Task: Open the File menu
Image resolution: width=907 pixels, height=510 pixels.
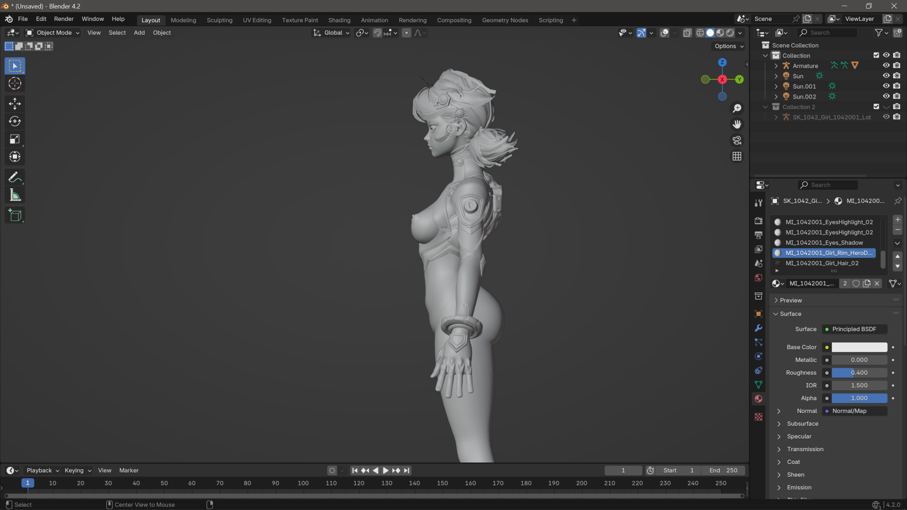Action: pos(23,19)
